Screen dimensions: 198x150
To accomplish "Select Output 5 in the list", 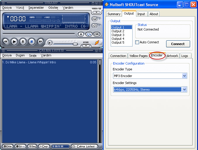I will tap(121, 42).
